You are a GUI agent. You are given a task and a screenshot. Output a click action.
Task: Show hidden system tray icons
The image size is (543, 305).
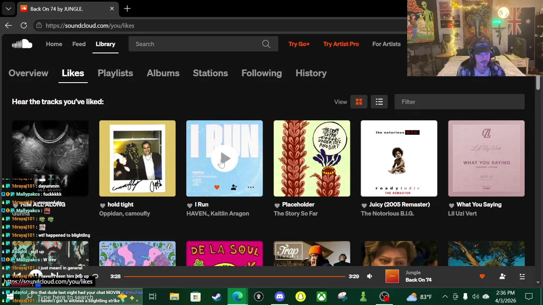445,297
